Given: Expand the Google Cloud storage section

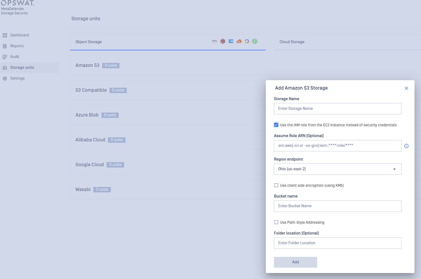Looking at the screenshot, I should pyautogui.click(x=168, y=165).
